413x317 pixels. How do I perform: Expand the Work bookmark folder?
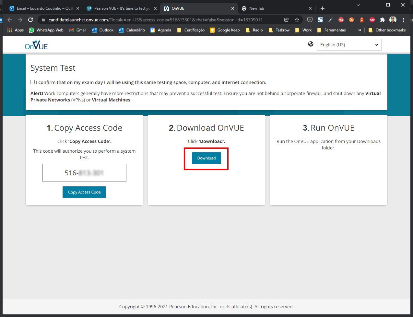point(303,30)
